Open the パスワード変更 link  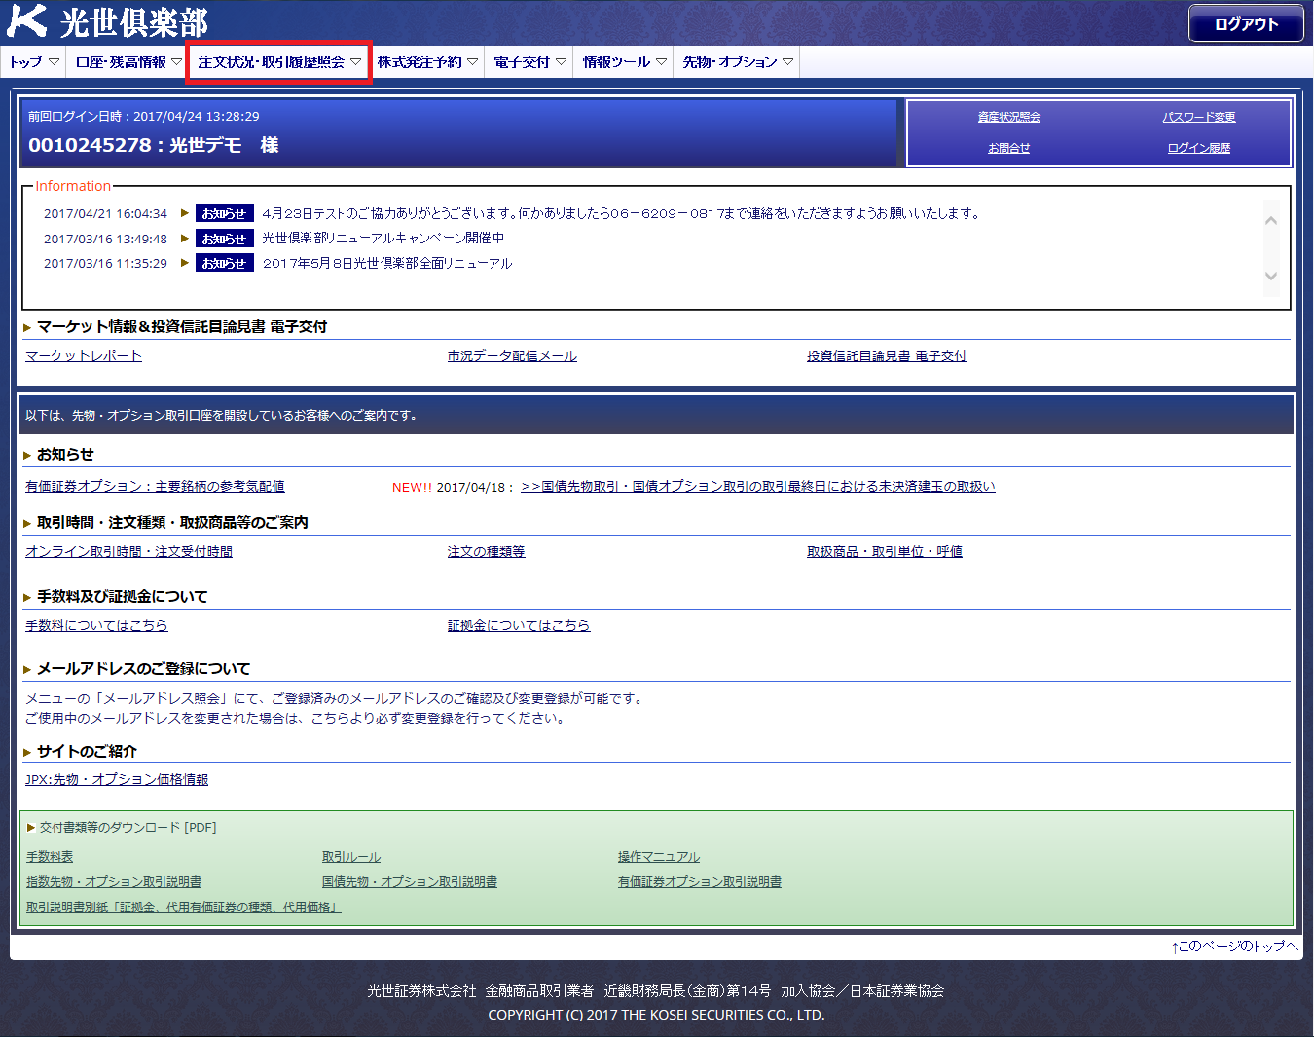[1199, 117]
